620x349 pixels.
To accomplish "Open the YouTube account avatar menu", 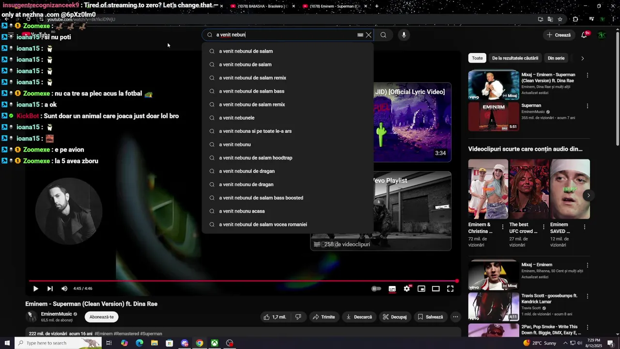I will tap(602, 35).
